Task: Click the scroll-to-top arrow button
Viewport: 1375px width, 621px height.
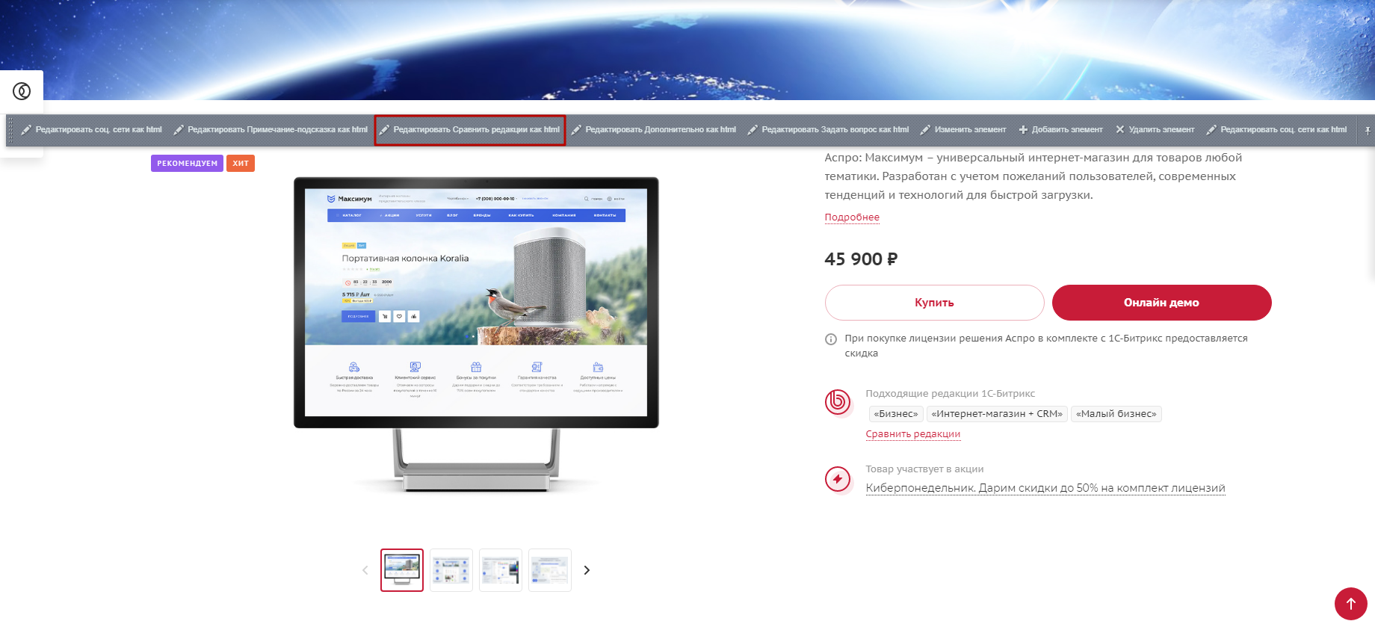Action: 1351,604
